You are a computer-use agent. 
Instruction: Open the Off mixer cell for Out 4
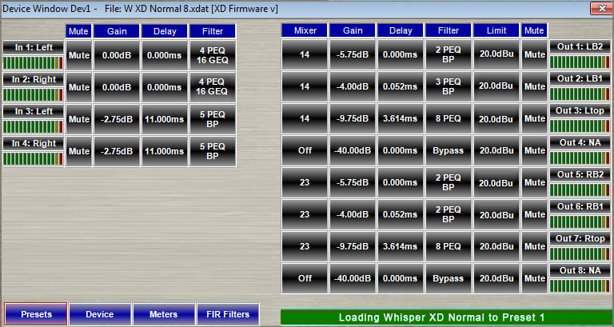[304, 150]
